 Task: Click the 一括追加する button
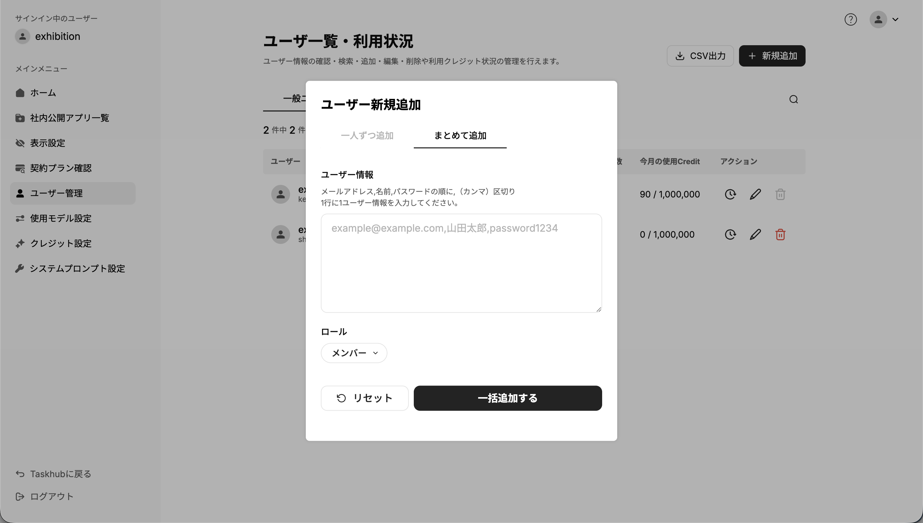[507, 398]
